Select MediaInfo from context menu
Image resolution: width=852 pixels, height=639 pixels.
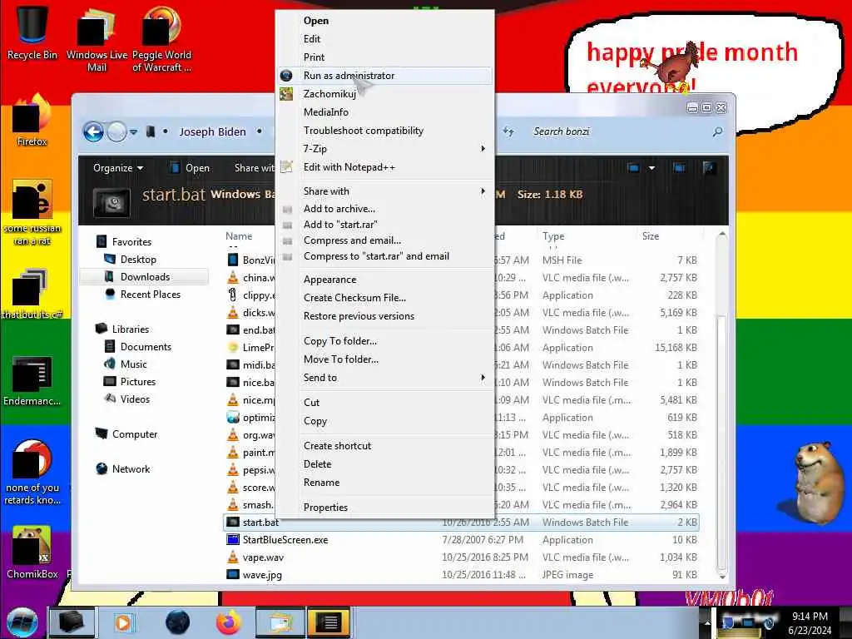pyautogui.click(x=326, y=112)
